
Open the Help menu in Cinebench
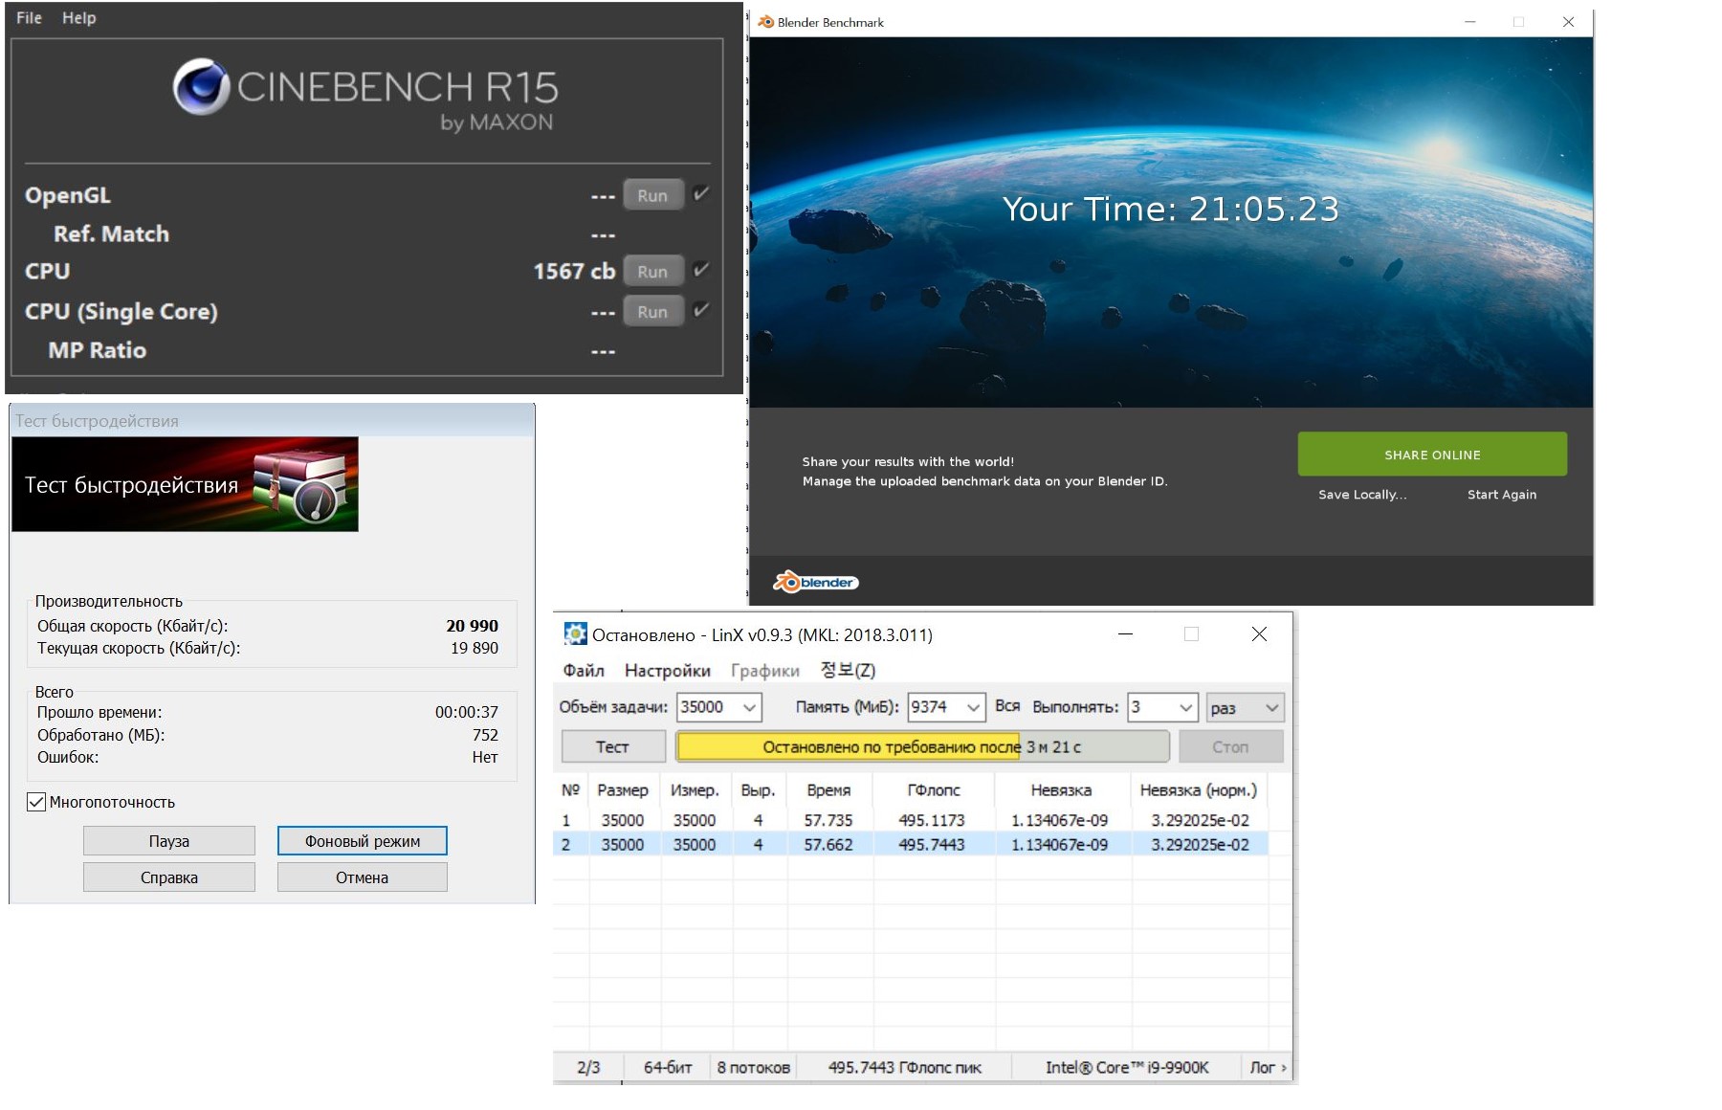[x=79, y=17]
